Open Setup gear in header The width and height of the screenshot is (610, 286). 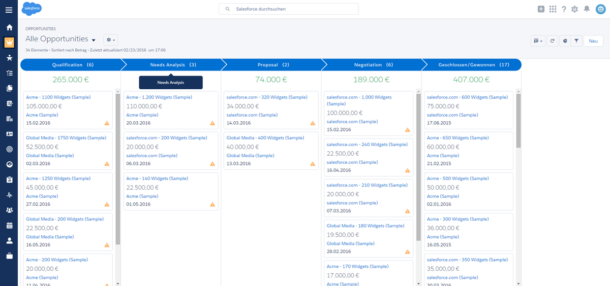click(x=575, y=9)
